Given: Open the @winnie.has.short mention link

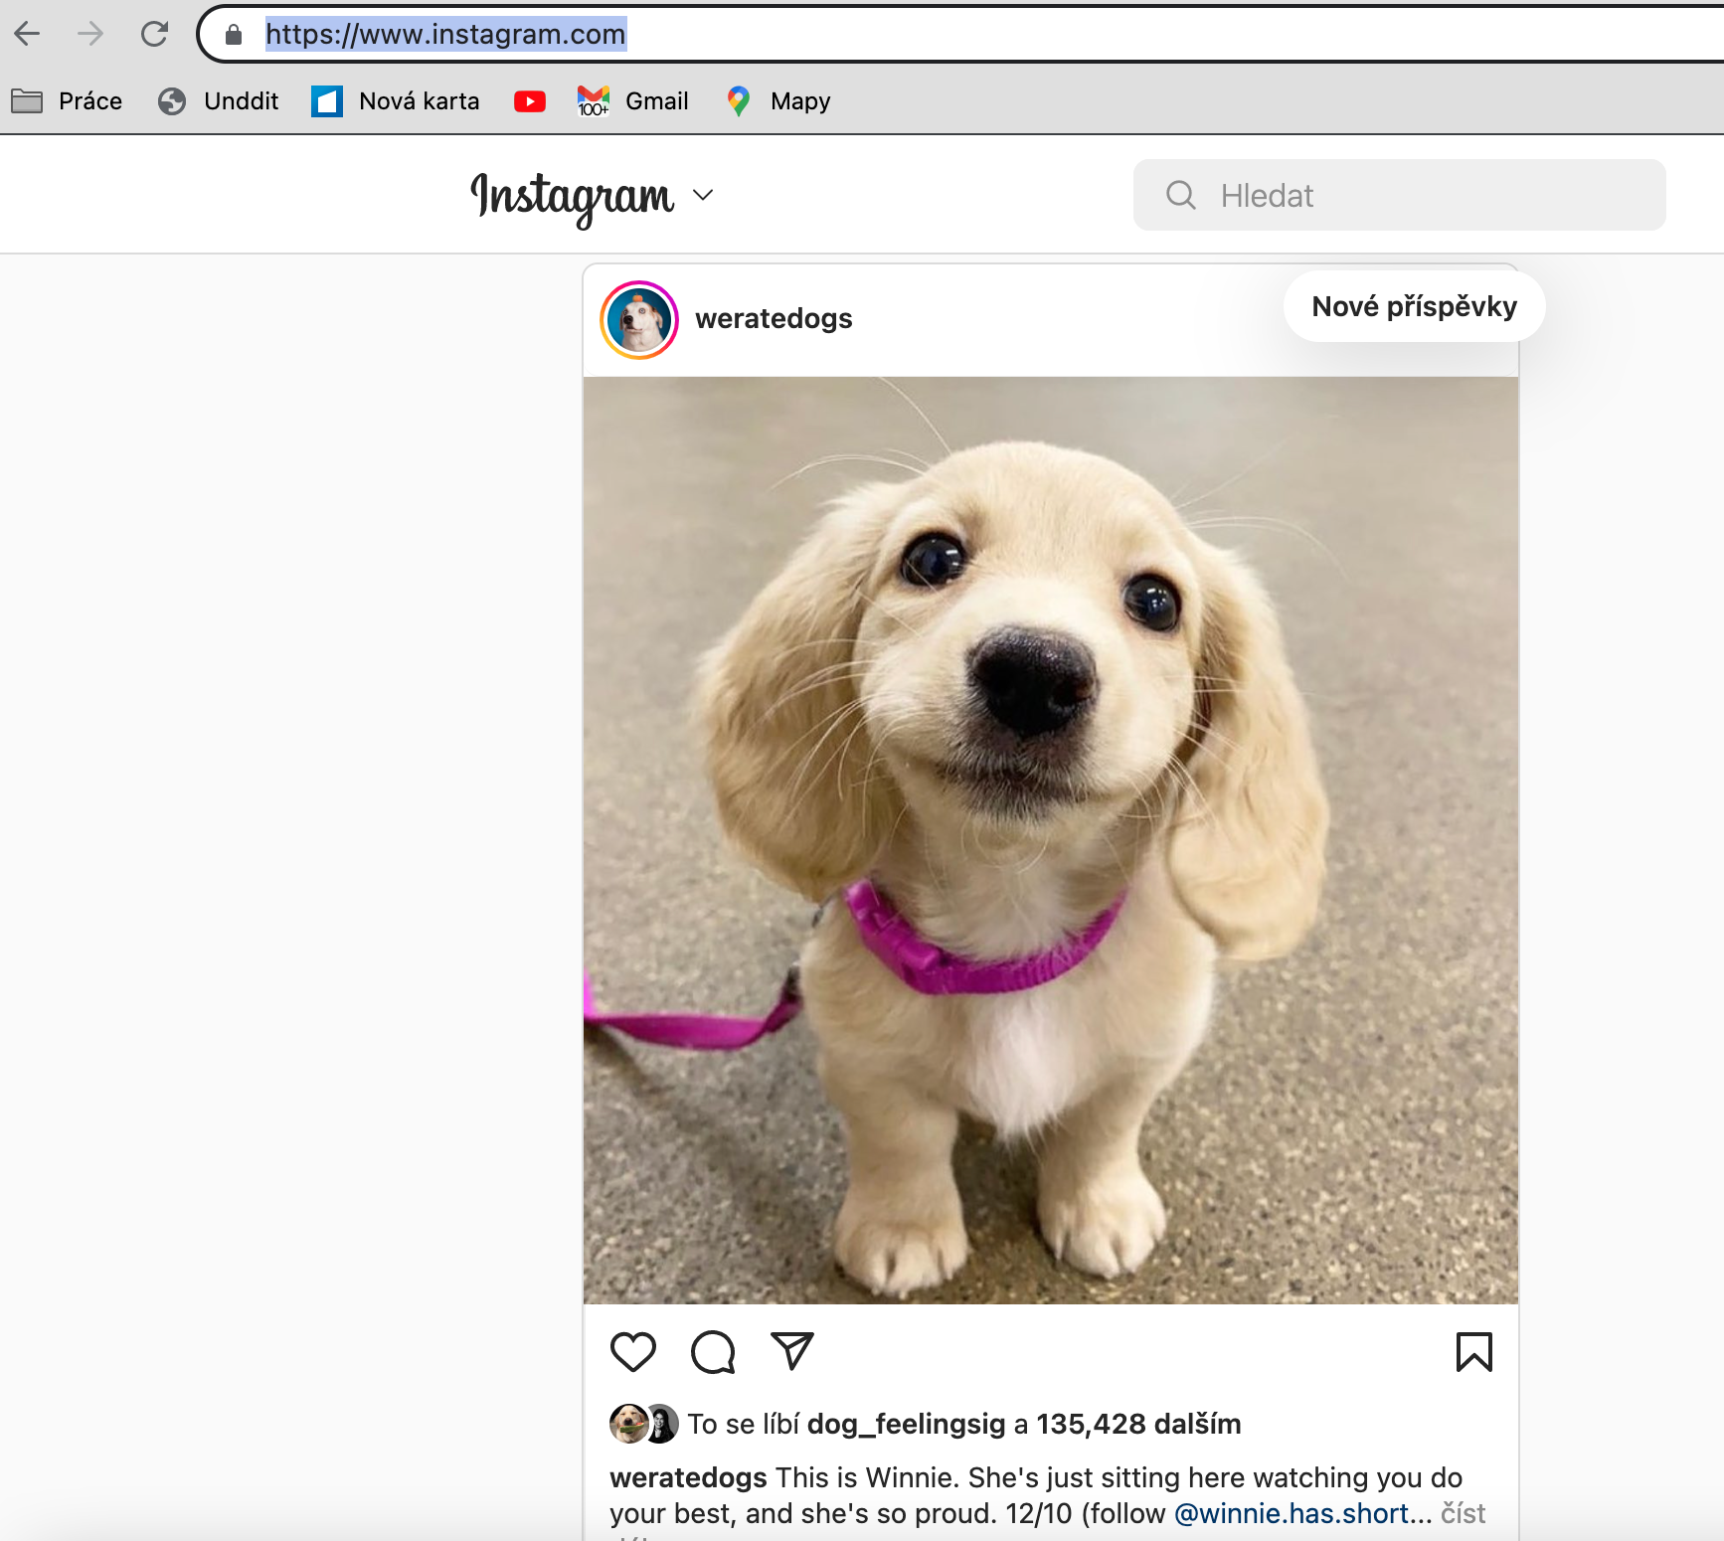Looking at the screenshot, I should [x=1292, y=1513].
